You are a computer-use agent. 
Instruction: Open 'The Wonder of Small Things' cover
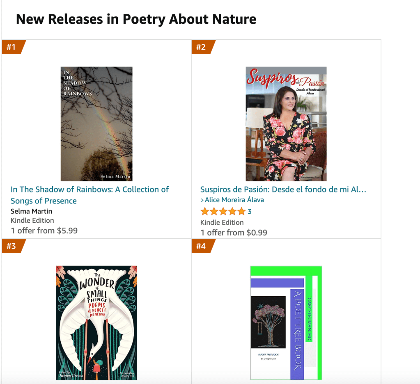(x=96, y=322)
